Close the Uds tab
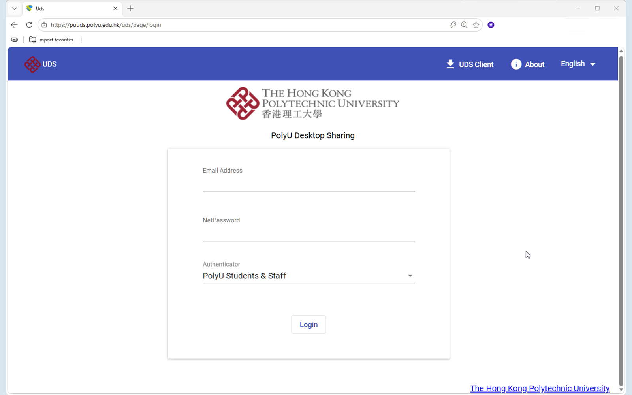 click(x=115, y=8)
